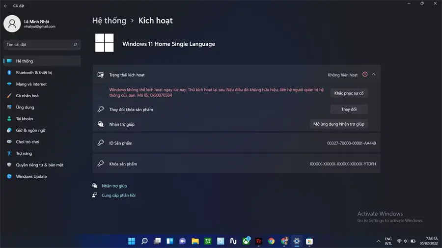This screenshot has width=442, height=248.
Task: Open the Windows Start menu
Action: pos(132,241)
